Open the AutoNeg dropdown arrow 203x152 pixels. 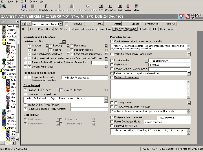tap(83, 24)
